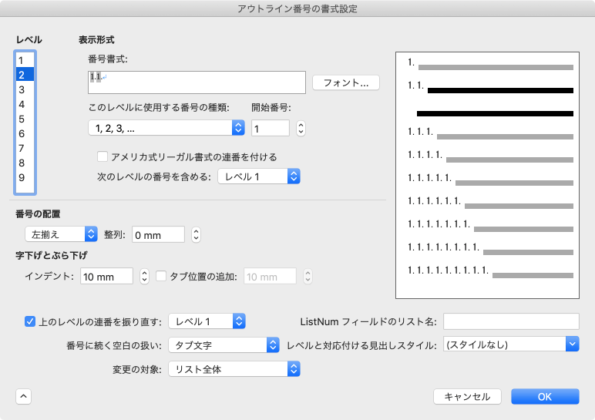Screen dimensions: 595x420
Task: Click the number format text field
Action: (197, 82)
